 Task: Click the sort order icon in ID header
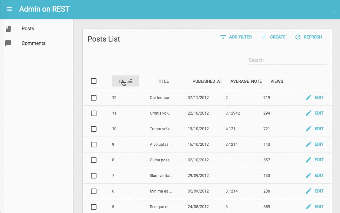(130, 81)
